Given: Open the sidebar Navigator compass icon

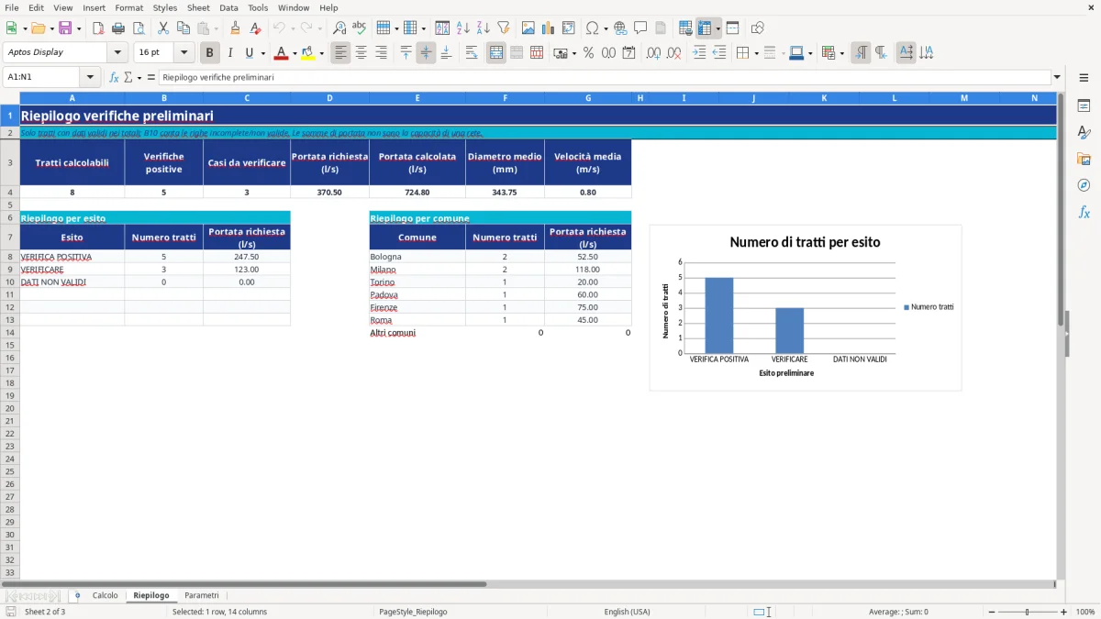Looking at the screenshot, I should pos(1084,185).
